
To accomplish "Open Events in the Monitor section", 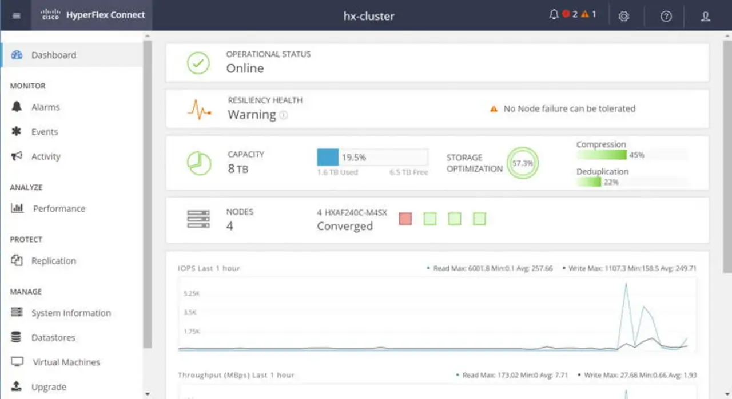I will click(x=45, y=132).
